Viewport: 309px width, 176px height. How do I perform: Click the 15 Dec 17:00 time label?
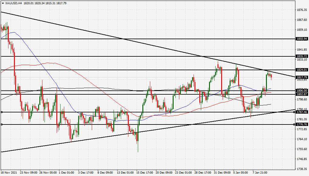coord(145,173)
